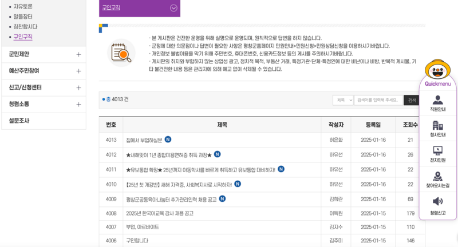Viewport: 458px width, 247px height.
Task: Click the 조회수 column header
Action: pos(410,125)
